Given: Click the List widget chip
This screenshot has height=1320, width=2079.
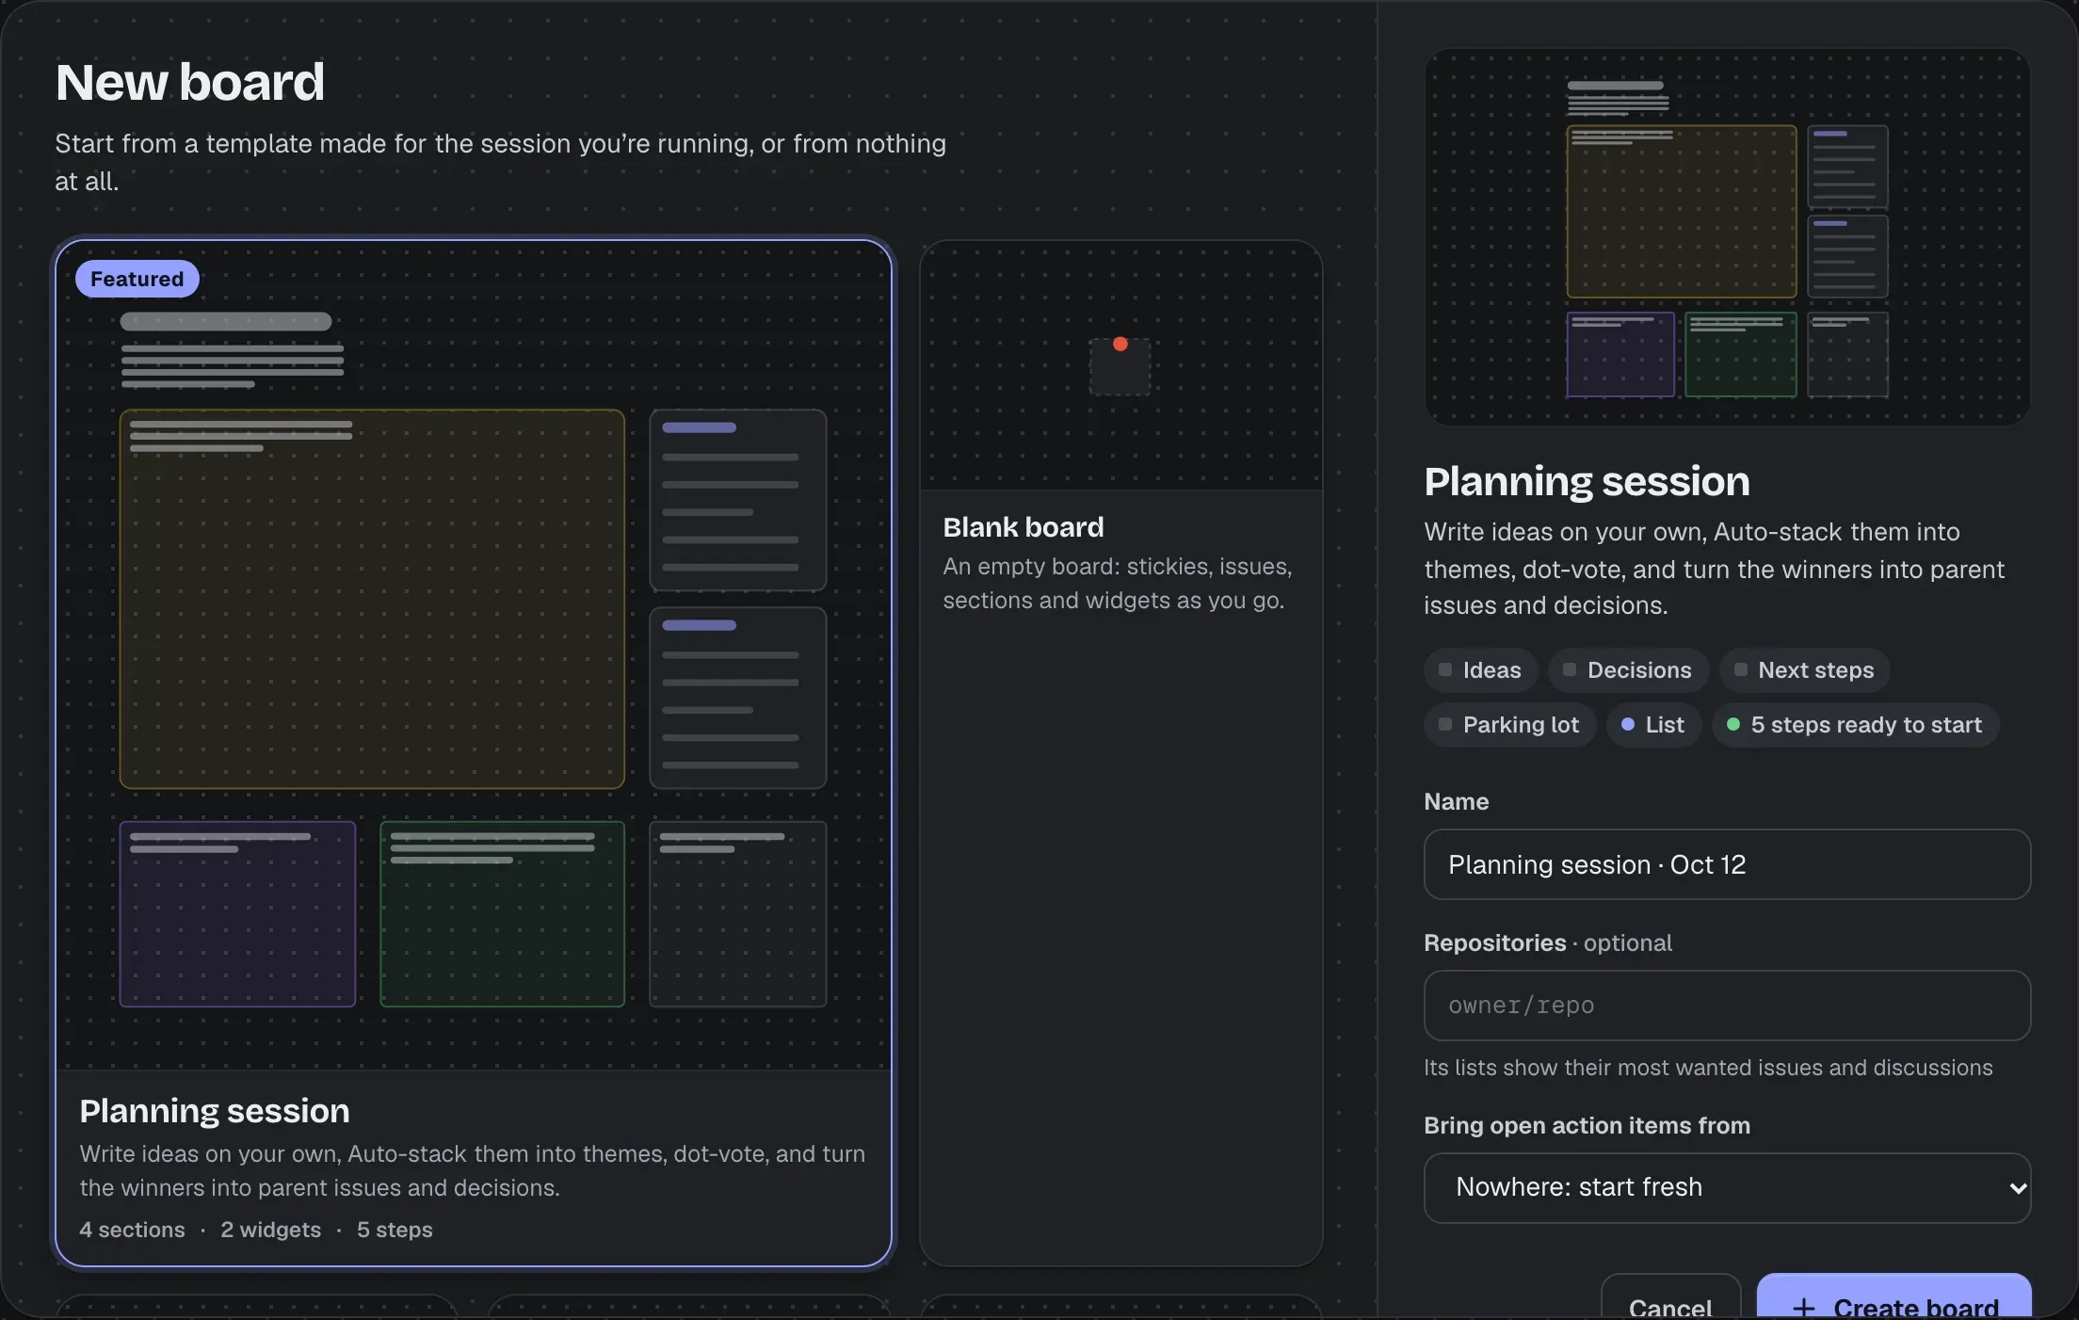Looking at the screenshot, I should click(1653, 725).
